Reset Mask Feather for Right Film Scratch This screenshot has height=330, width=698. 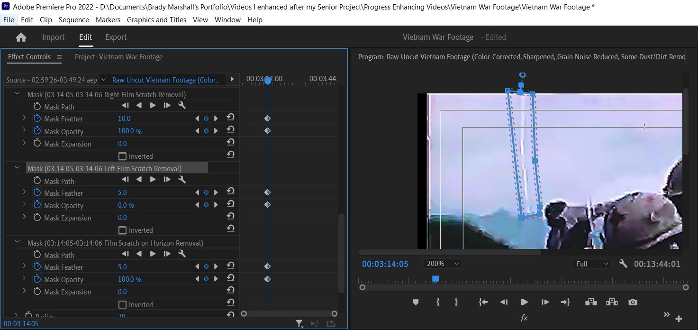231,117
